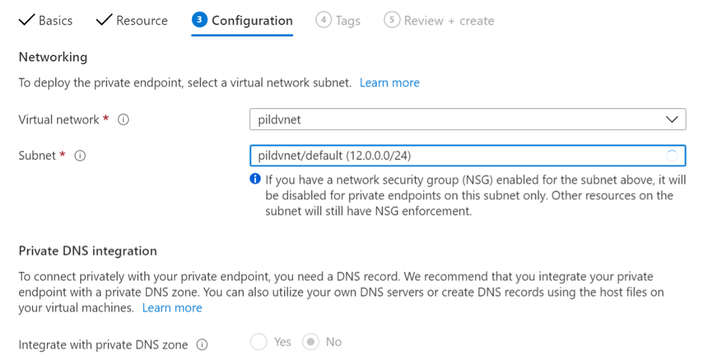This screenshot has width=702, height=362.
Task: Open the Virtual network dropdown showing pildvnet
Action: [x=455, y=120]
